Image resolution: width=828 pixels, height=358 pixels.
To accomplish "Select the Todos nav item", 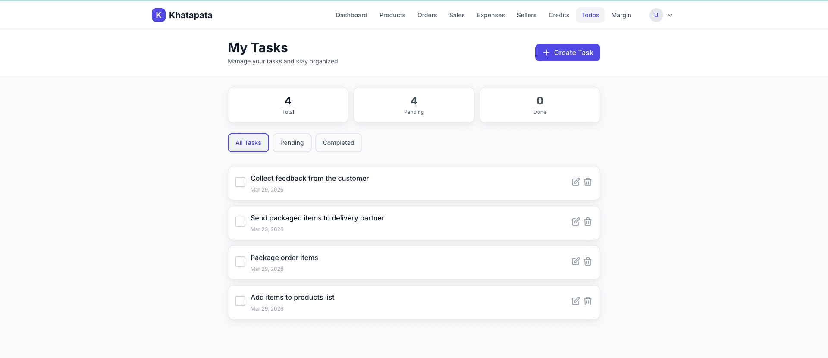I will [x=590, y=15].
